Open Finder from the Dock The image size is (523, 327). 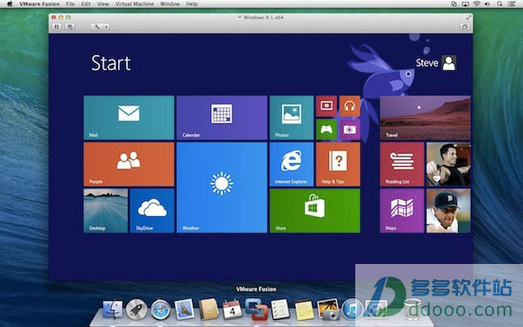[113, 309]
